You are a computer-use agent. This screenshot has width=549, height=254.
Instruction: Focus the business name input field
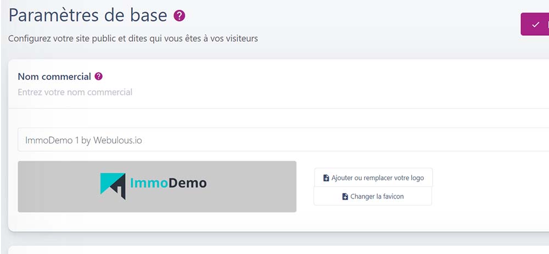pos(274,140)
